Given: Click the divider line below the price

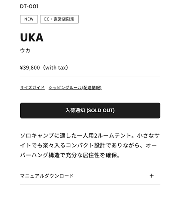Looking at the screenshot, I should 90,76.
